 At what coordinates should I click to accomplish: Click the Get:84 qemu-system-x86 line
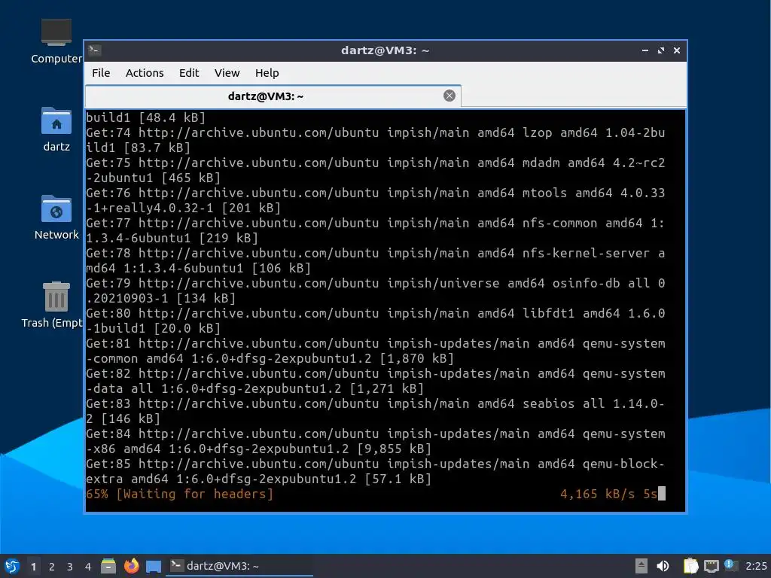coord(376,441)
